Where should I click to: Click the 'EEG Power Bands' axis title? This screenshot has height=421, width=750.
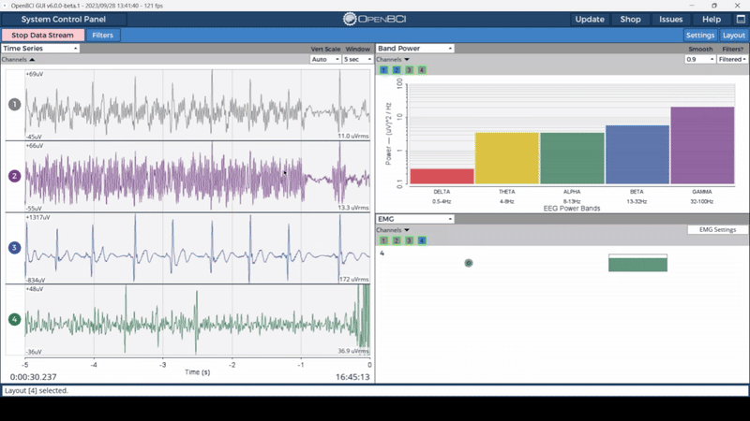point(572,209)
